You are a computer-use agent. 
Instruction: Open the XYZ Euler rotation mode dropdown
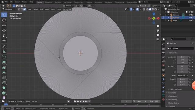pos(183,75)
